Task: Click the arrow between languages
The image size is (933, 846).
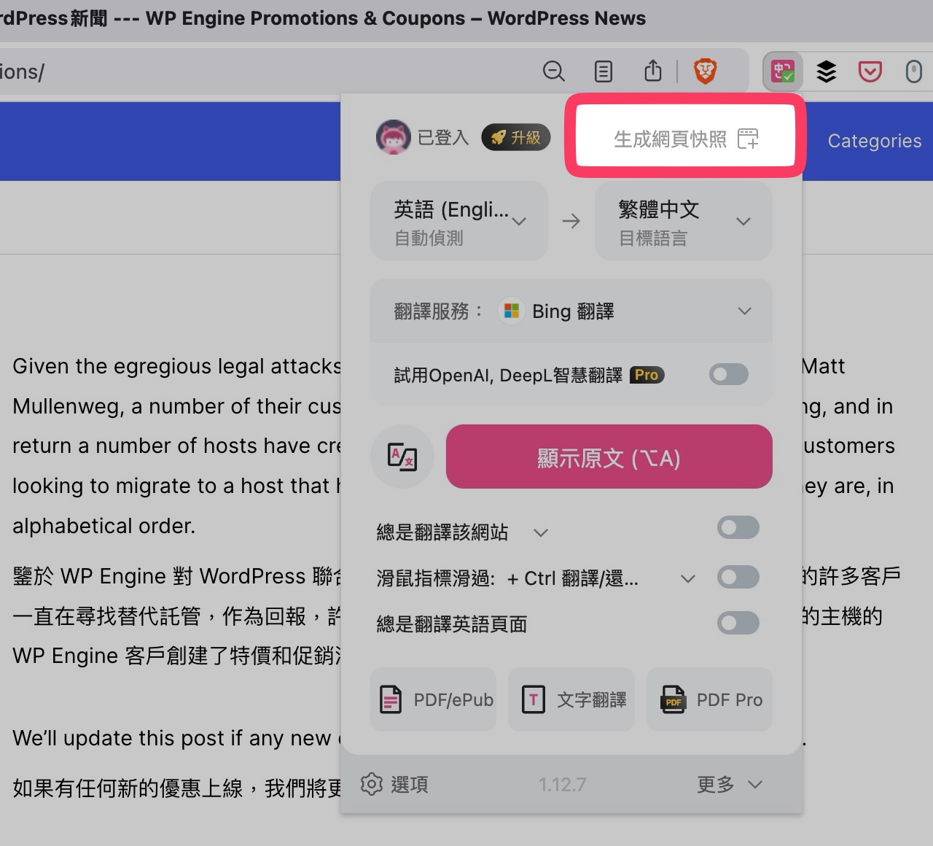Action: coord(571,221)
